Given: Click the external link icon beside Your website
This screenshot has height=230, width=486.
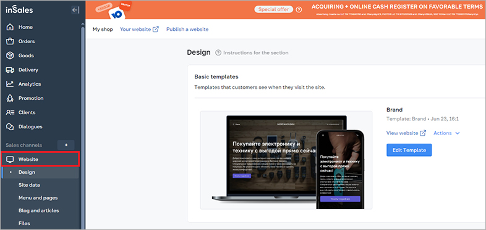Looking at the screenshot, I should pyautogui.click(x=156, y=30).
